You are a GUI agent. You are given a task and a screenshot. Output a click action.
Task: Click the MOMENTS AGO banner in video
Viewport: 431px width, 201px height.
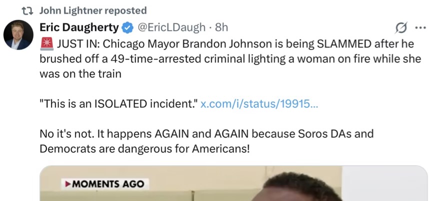pyautogui.click(x=105, y=184)
